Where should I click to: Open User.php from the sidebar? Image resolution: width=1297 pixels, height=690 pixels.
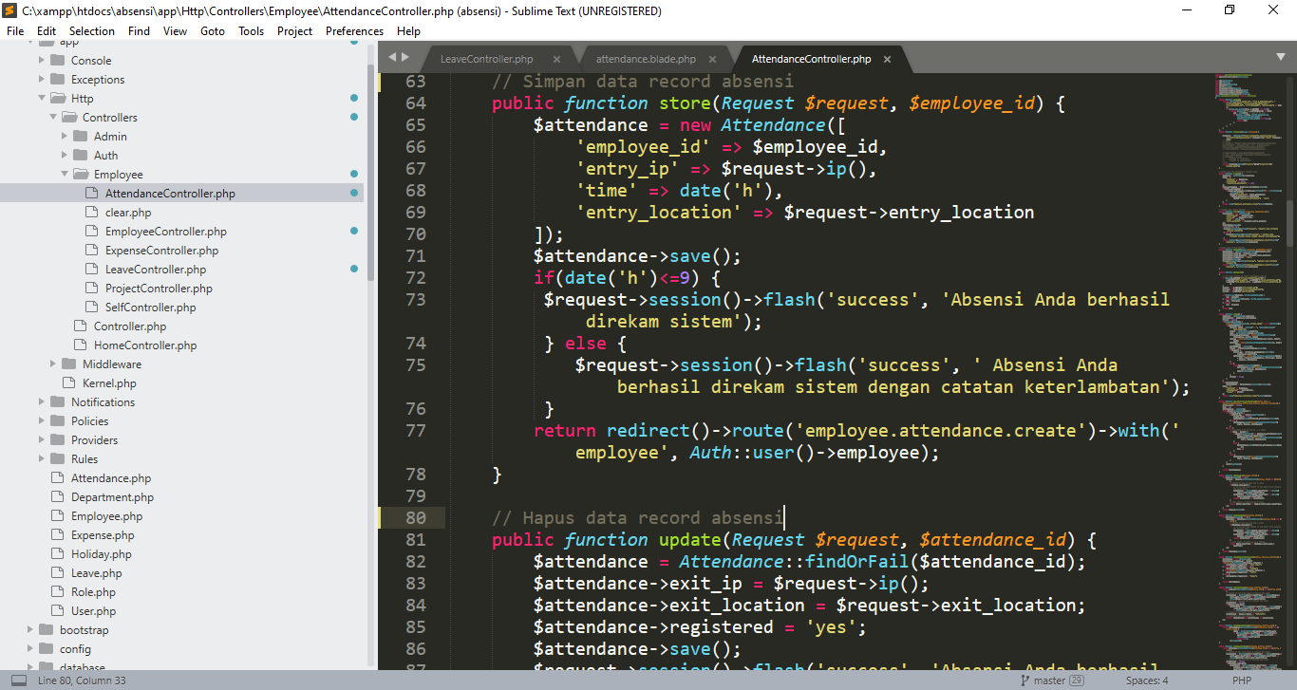click(93, 610)
